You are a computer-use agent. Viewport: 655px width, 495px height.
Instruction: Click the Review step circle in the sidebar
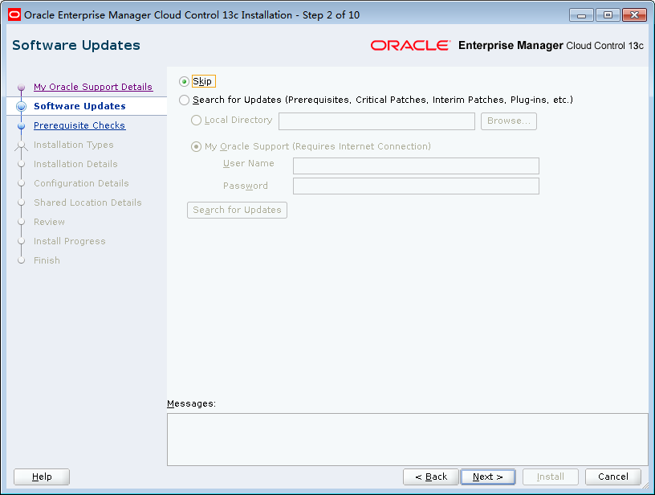click(21, 222)
